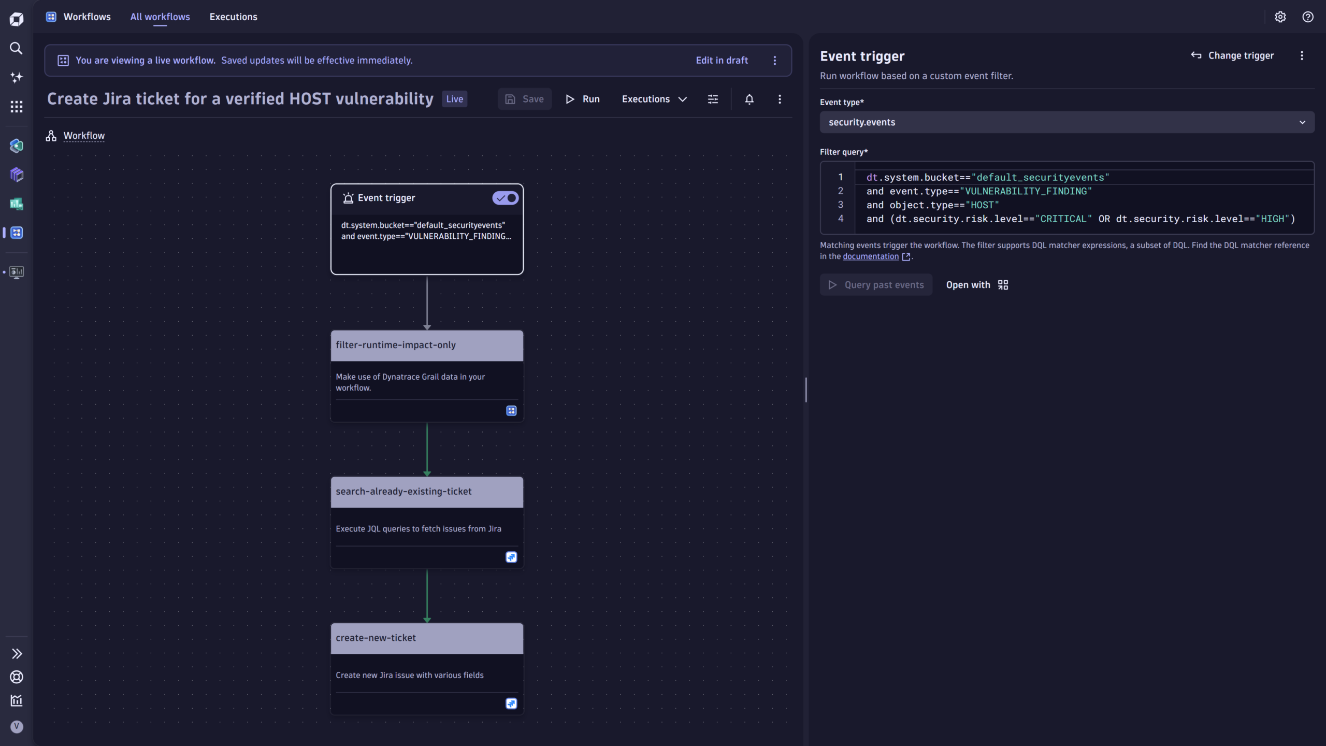The image size is (1326, 746).
Task: Switch to the Executions tab
Action: point(233,17)
